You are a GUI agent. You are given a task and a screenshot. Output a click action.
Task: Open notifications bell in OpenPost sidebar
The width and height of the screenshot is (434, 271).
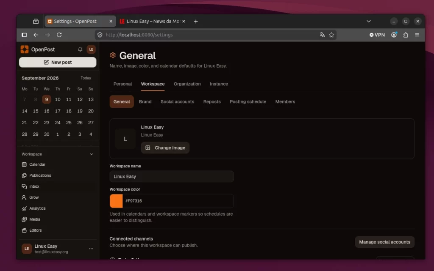(80, 49)
